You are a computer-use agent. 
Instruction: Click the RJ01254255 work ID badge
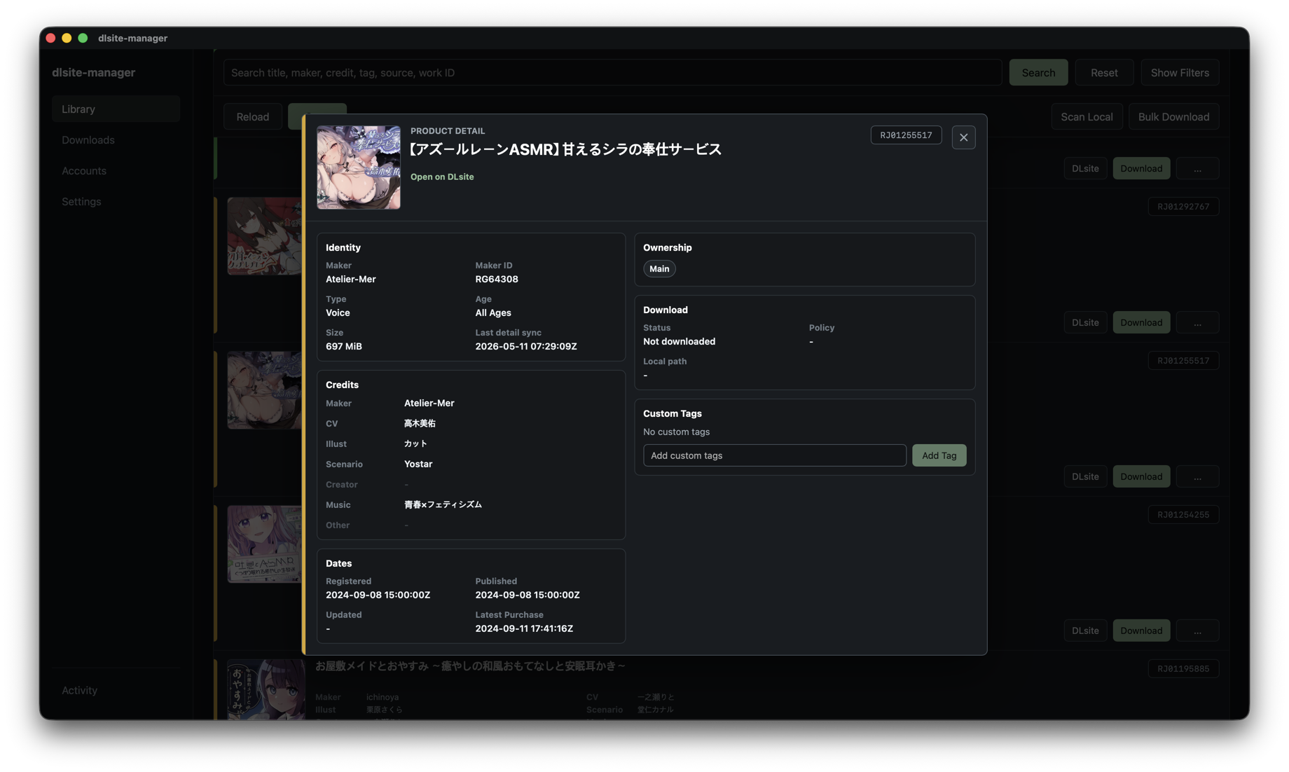pos(1183,515)
